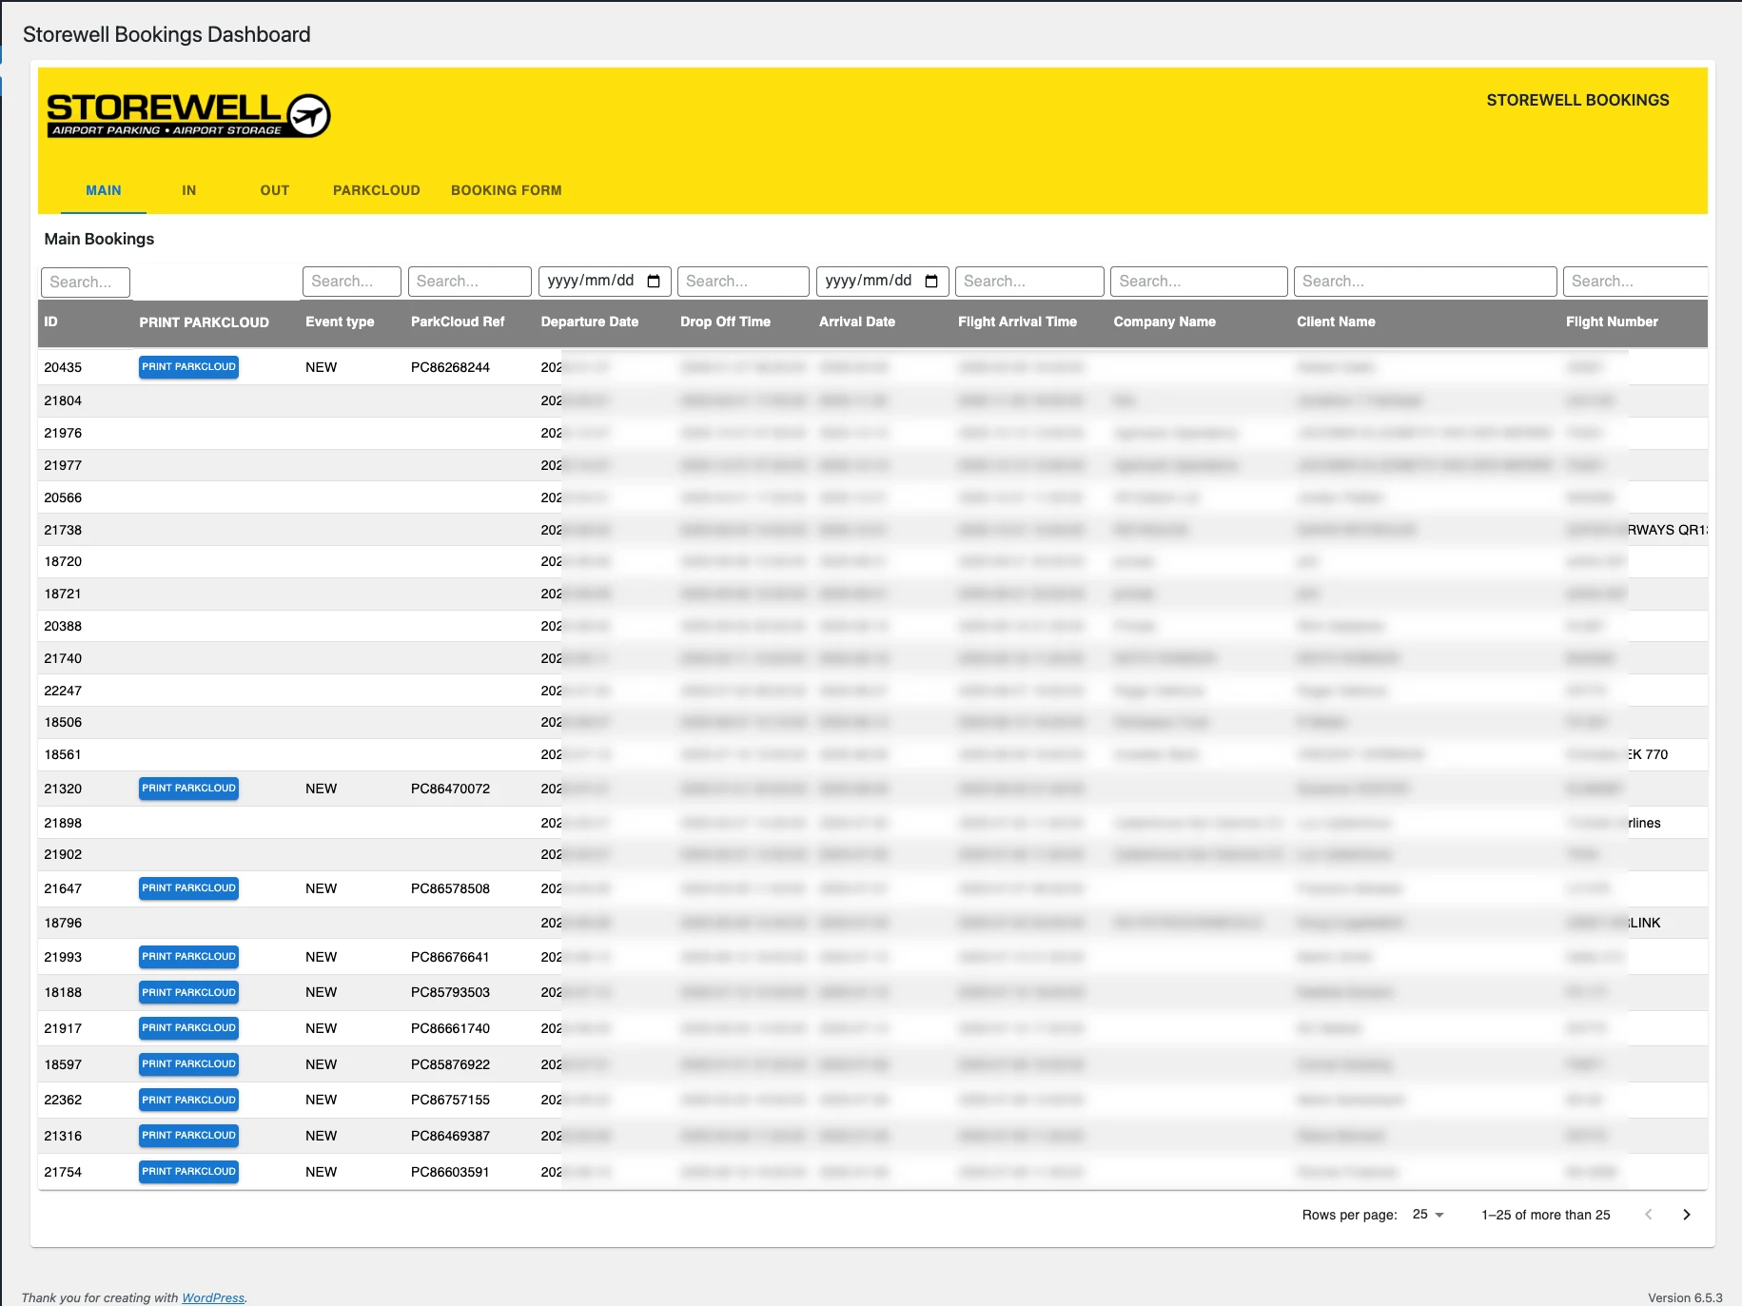This screenshot has width=1742, height=1306.
Task: Open the Arrival Date calendar picker
Action: pos(930,281)
